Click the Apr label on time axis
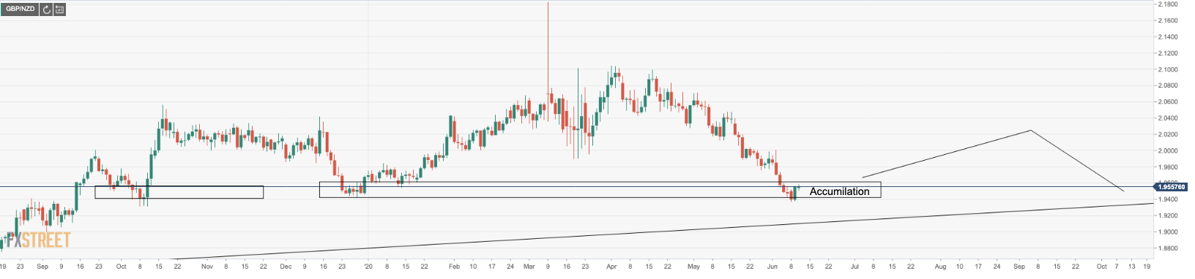 (x=611, y=267)
